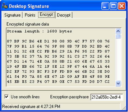Click the Use smooth lines label
This screenshot has width=128, height=112.
[x=25, y=97]
